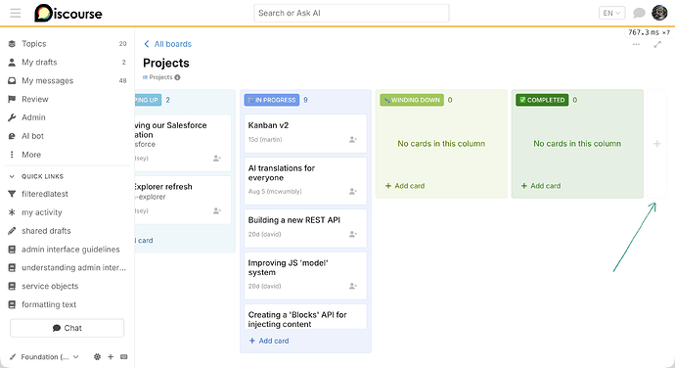
Task: Click the WINDING DOWN column label
Action: [x=412, y=100]
